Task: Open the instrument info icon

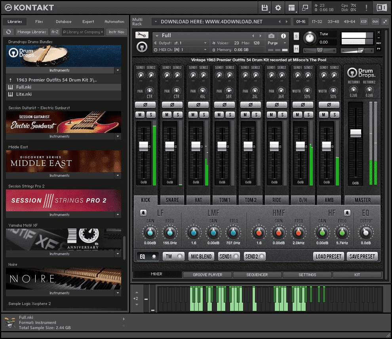Action: tap(283, 36)
